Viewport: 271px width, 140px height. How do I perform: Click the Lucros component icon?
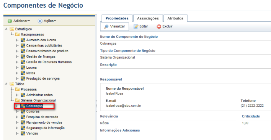click(x=23, y=68)
